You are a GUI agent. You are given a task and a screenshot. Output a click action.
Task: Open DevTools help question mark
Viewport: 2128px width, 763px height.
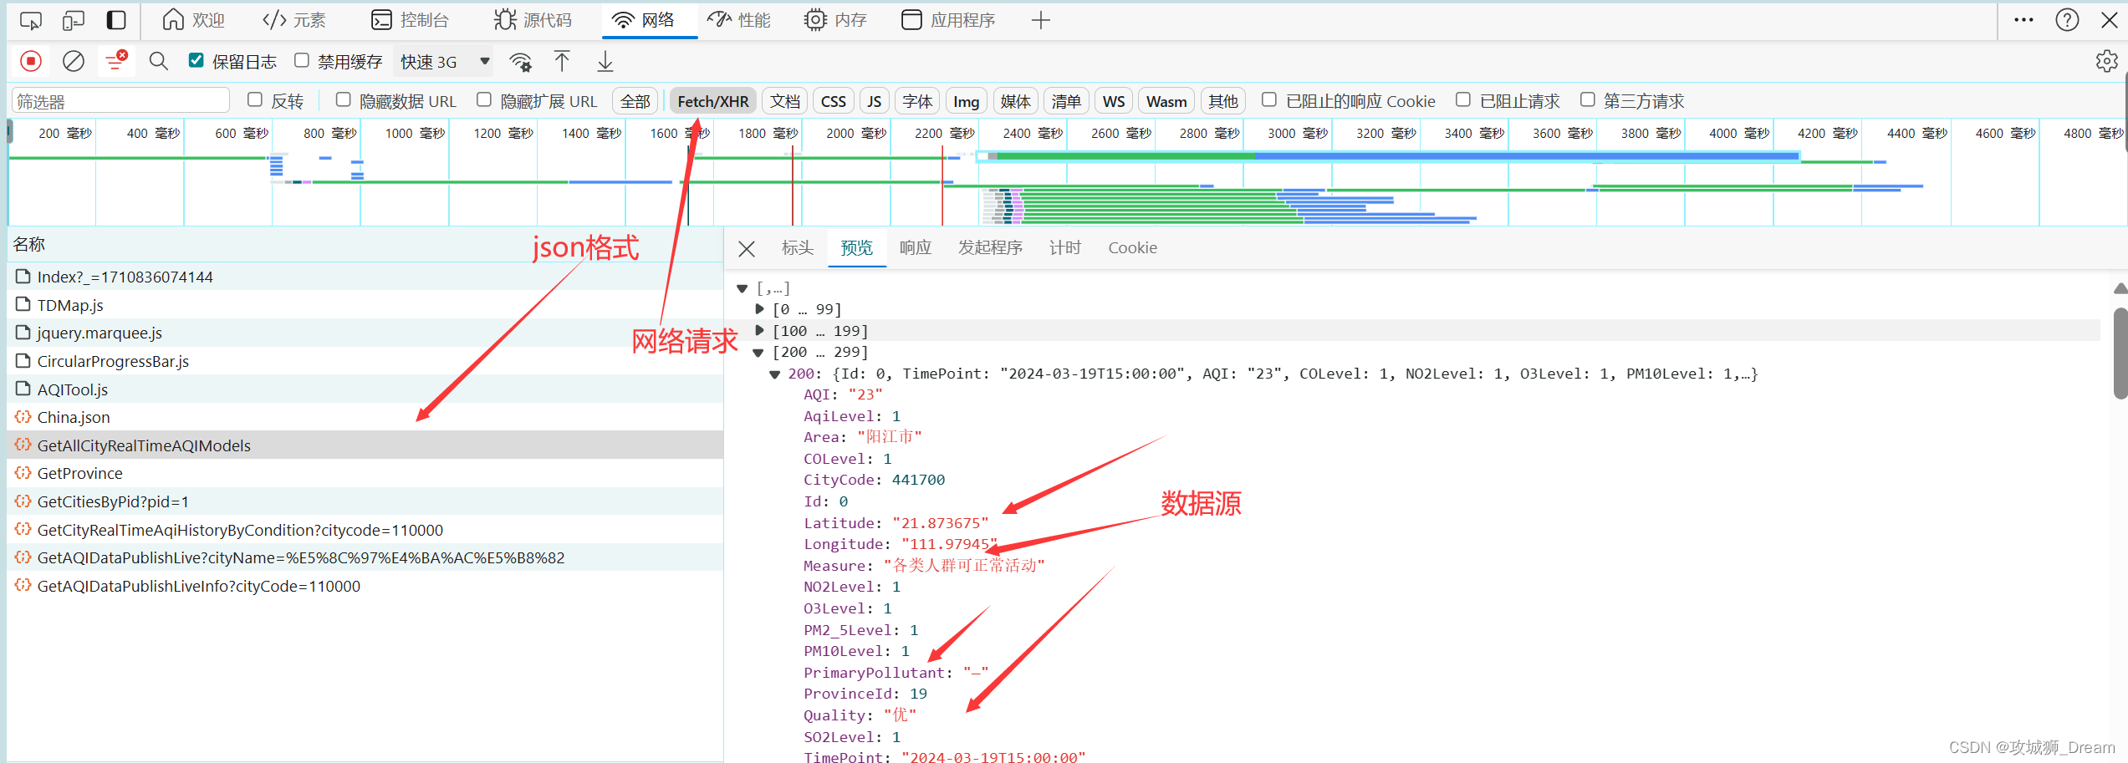click(x=2067, y=20)
